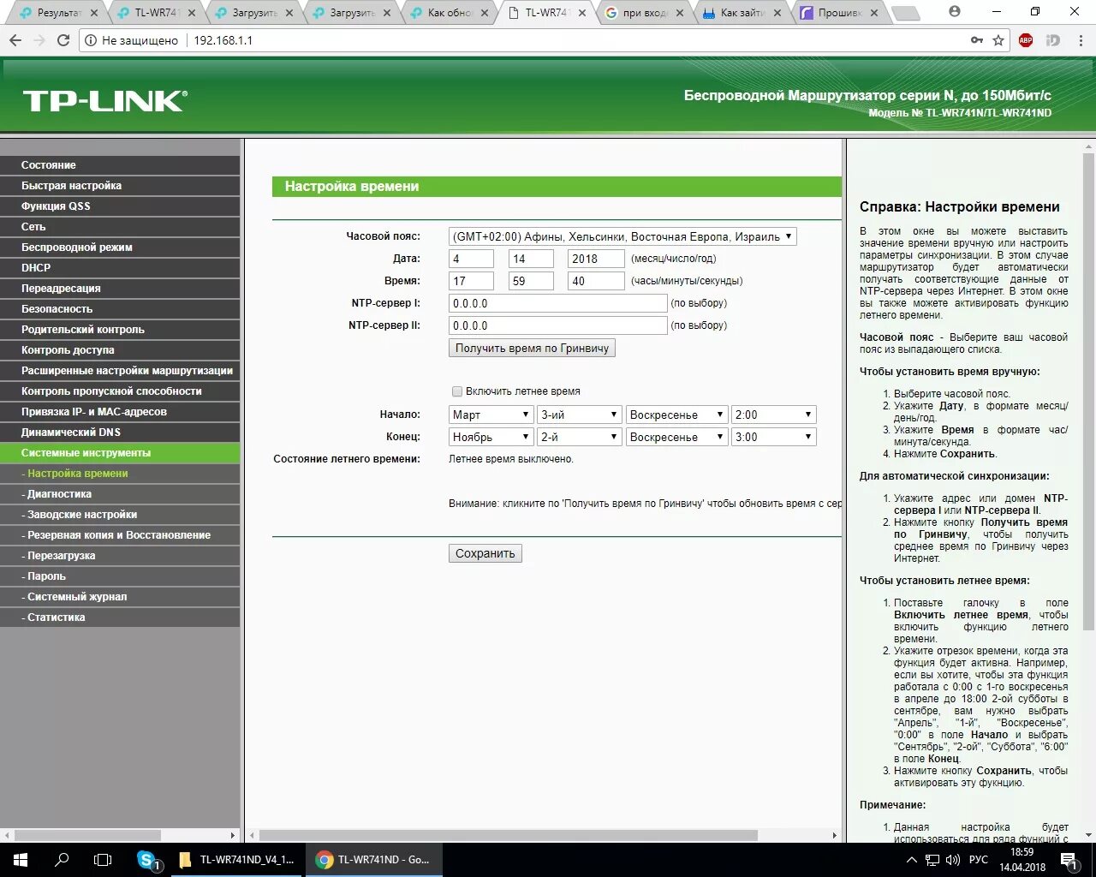Open the ABP adblock extension icon

coord(1026,40)
